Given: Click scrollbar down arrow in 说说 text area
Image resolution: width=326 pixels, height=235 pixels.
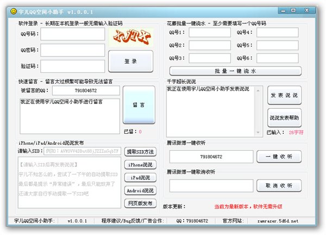Looking at the screenshot, I should click(x=258, y=132).
